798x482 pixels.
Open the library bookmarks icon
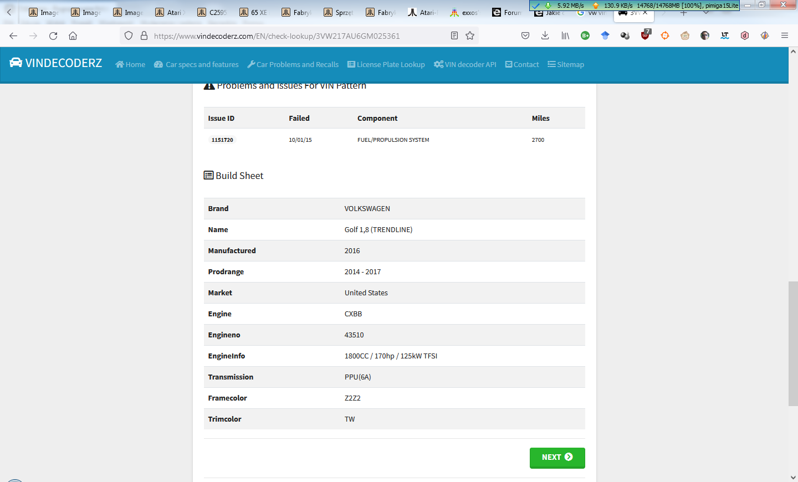565,36
